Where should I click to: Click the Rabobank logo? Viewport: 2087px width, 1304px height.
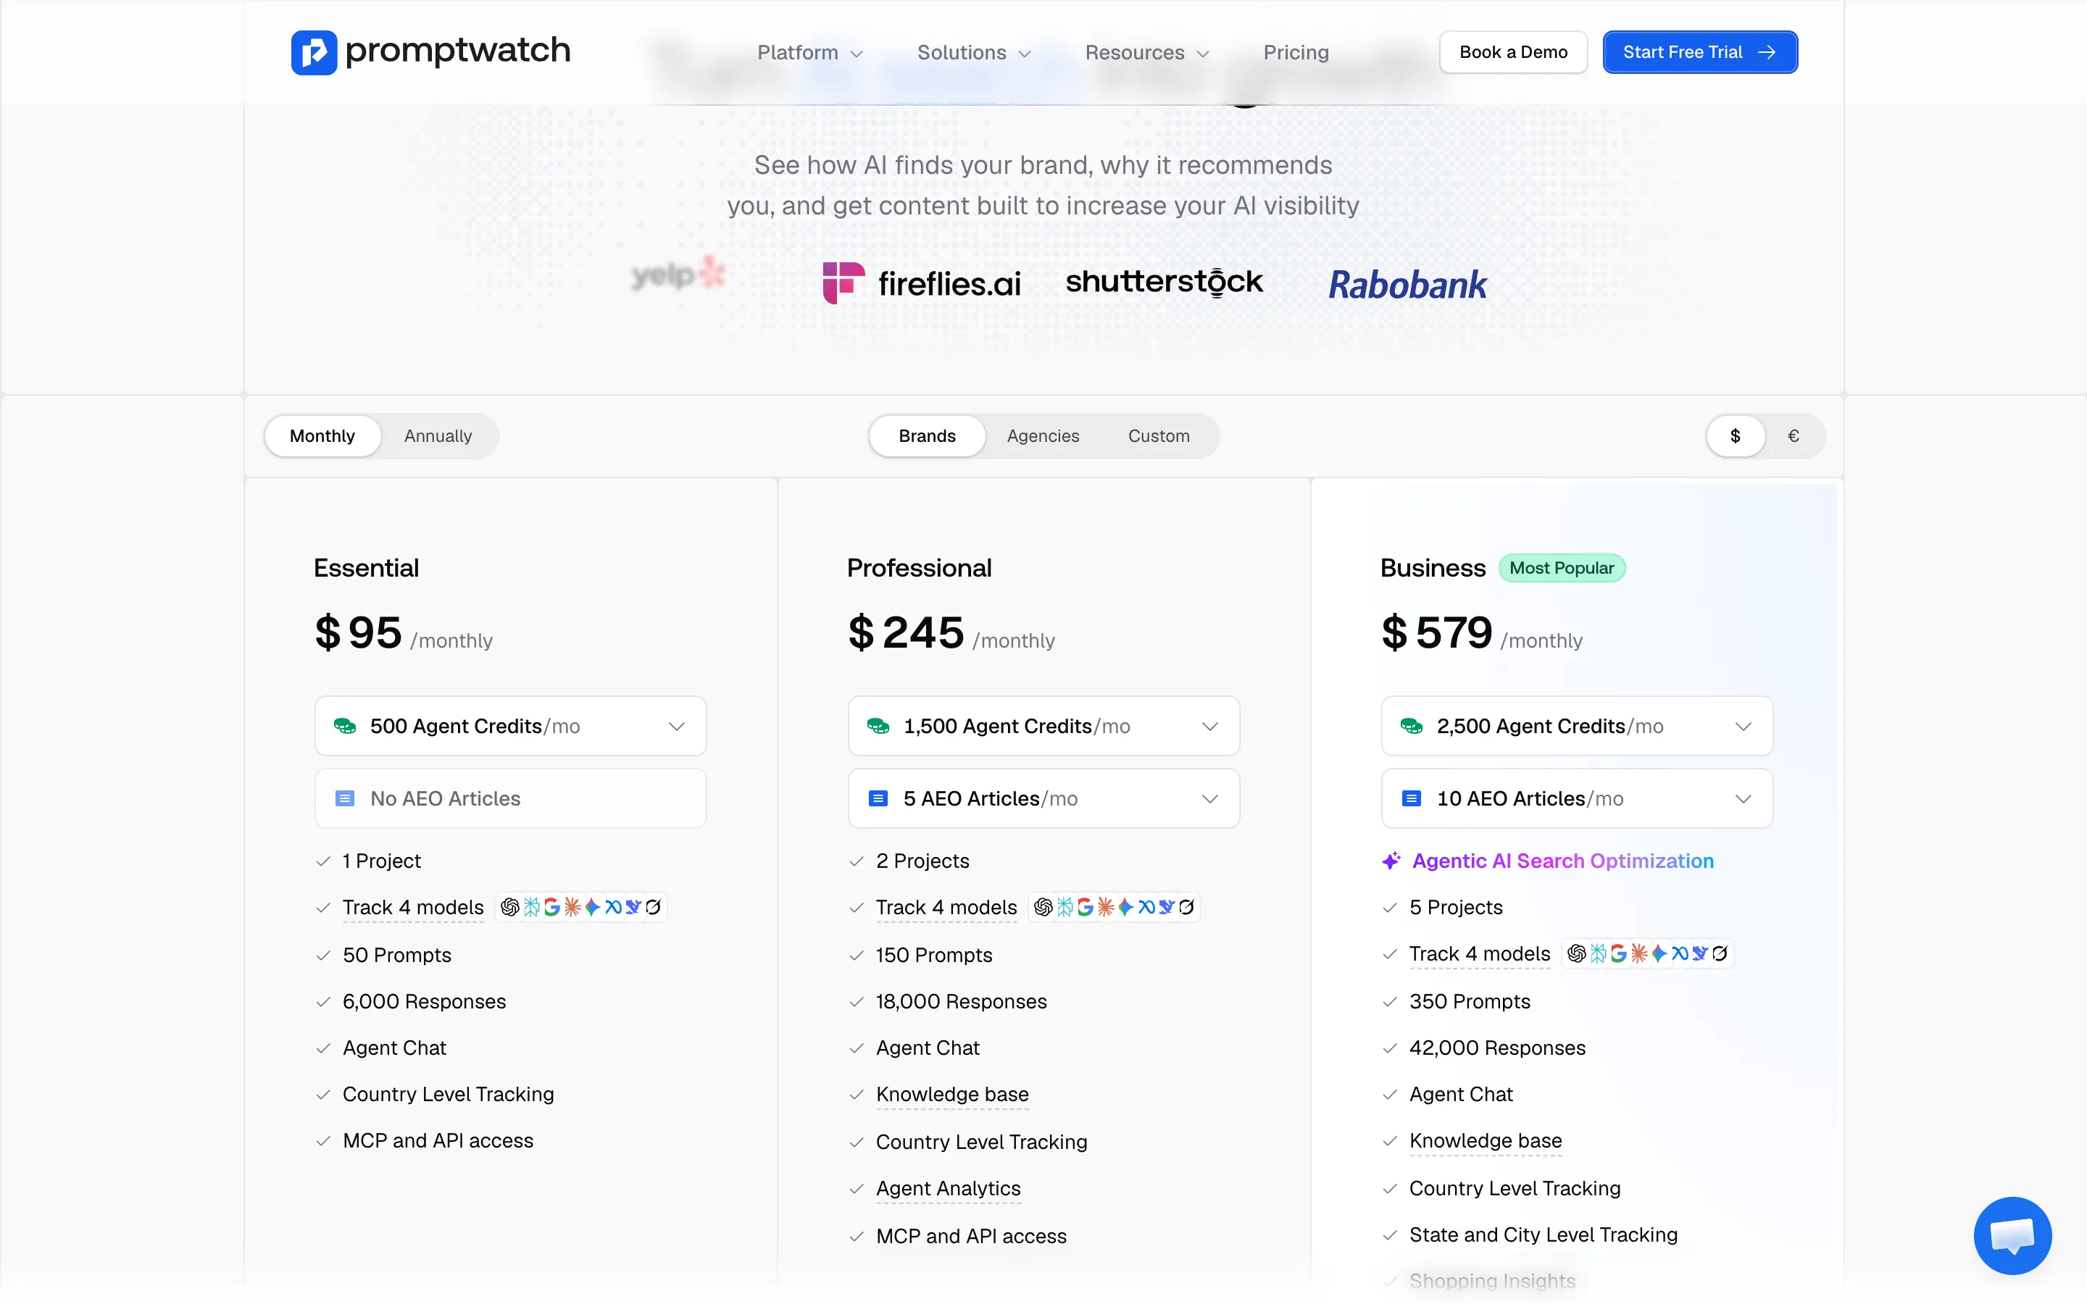click(x=1407, y=285)
